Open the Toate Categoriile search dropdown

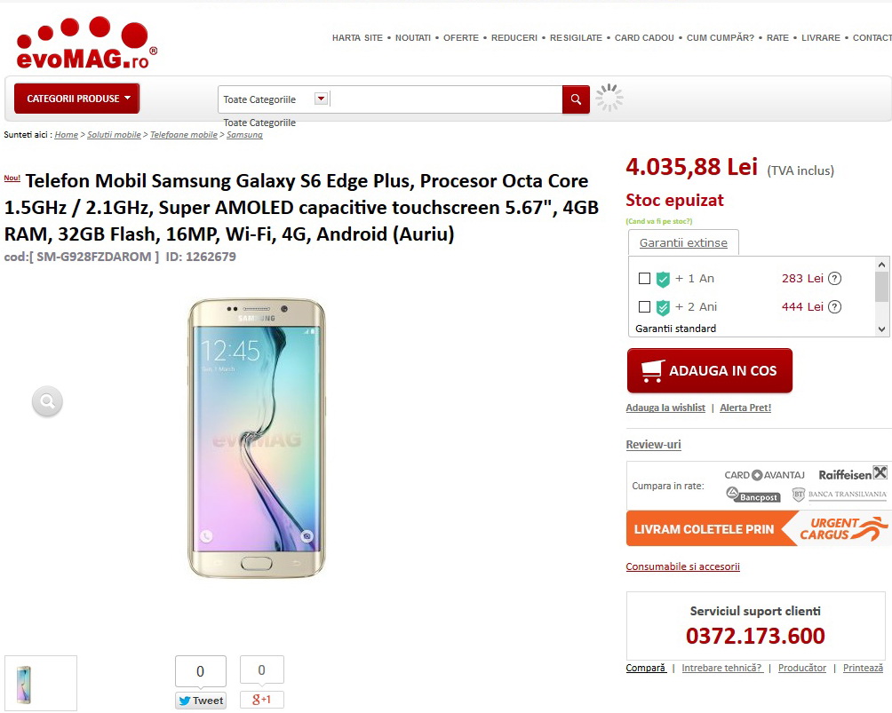click(321, 99)
